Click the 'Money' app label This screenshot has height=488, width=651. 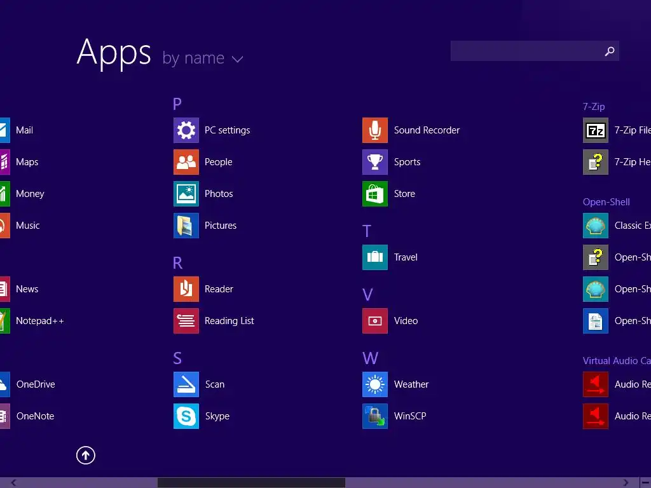point(30,194)
